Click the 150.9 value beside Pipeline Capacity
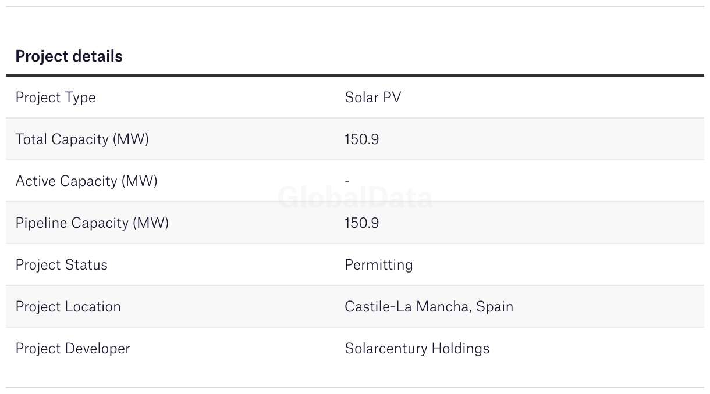The width and height of the screenshot is (710, 394). (x=361, y=223)
